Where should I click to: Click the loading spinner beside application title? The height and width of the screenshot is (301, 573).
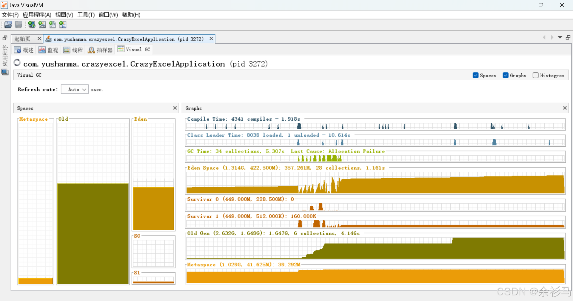click(x=17, y=62)
